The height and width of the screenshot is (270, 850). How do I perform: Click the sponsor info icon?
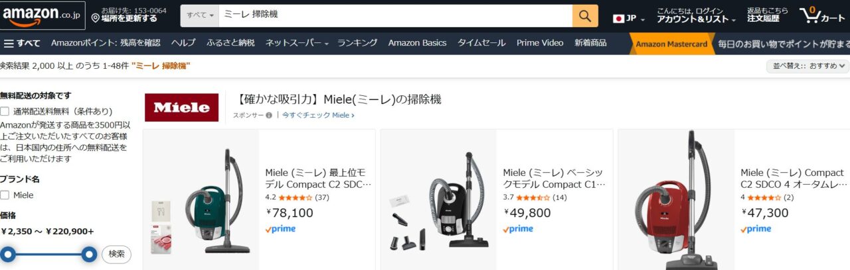(269, 115)
